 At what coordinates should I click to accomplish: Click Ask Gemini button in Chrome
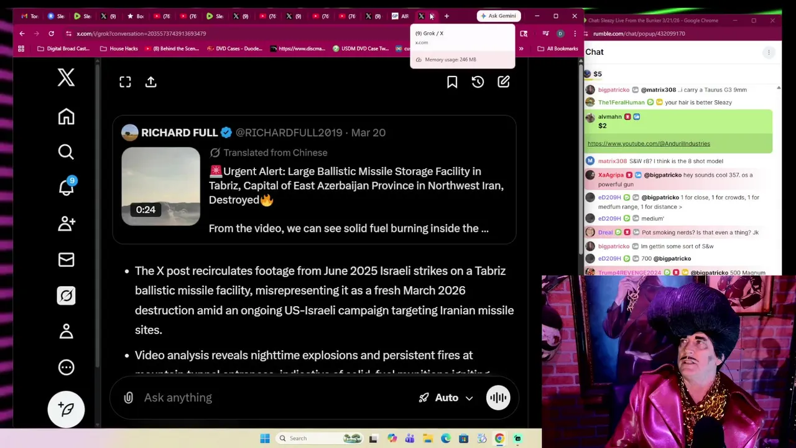tap(498, 16)
